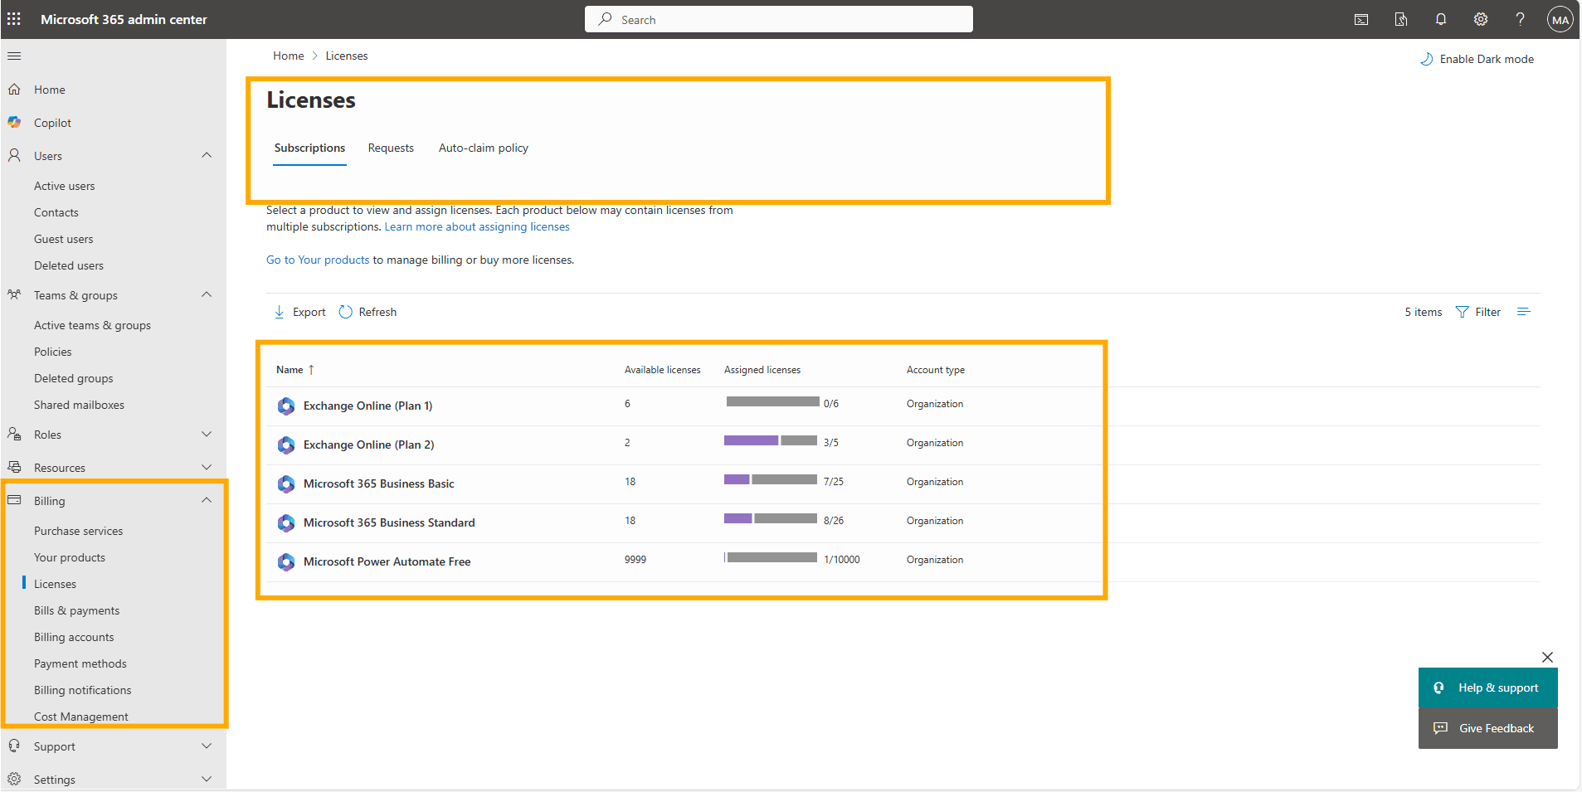Refresh the licenses list

pos(368,312)
